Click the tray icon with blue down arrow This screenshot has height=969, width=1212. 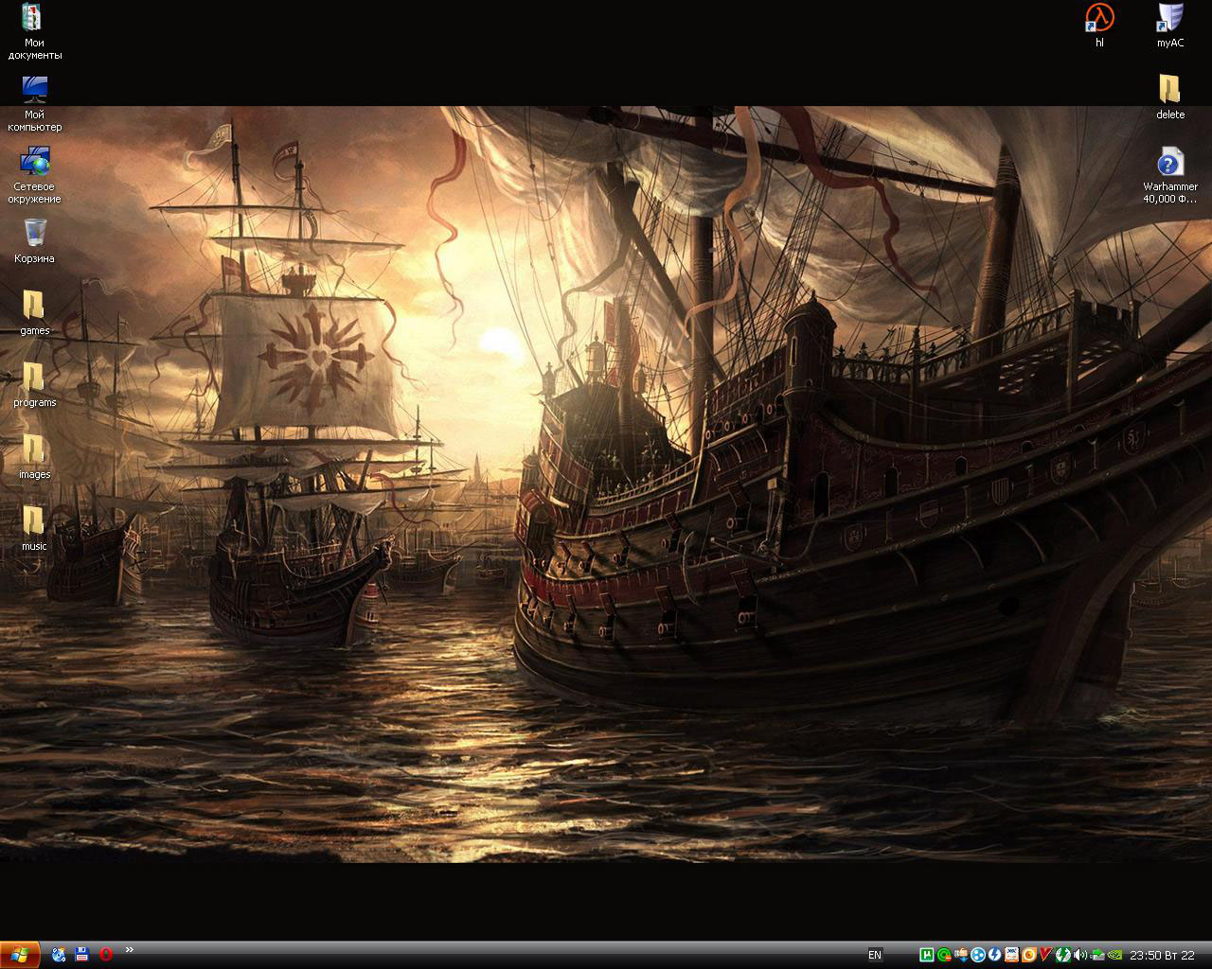coord(961,955)
